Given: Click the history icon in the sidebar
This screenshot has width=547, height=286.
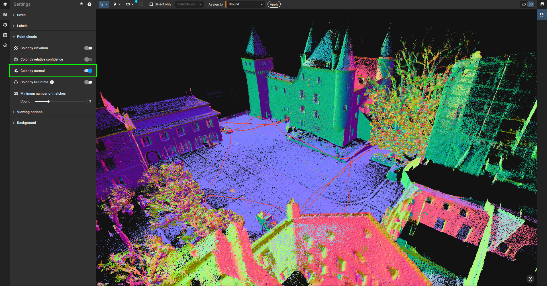Looking at the screenshot, I should (5, 45).
